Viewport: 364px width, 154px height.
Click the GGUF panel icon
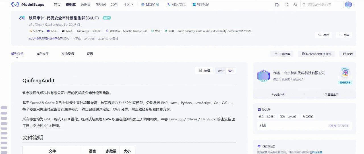pyautogui.click(x=259, y=110)
